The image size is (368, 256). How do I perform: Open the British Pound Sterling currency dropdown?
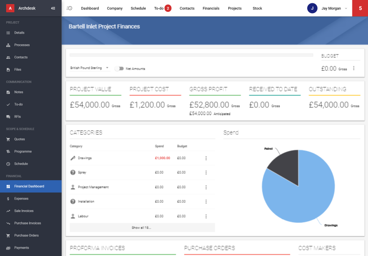(x=89, y=68)
